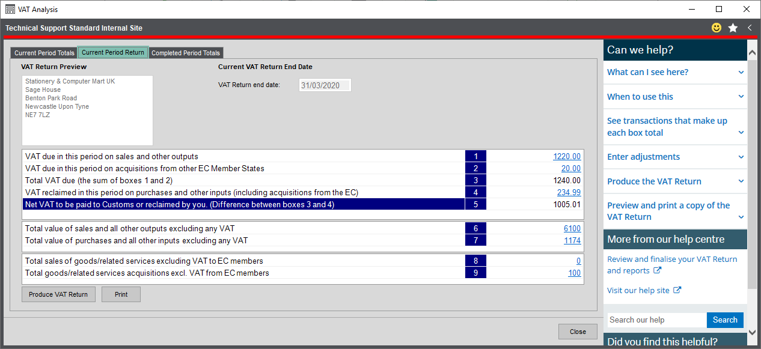761x349 pixels.
Task: Click the Produce VAT Return button
Action: pos(58,294)
